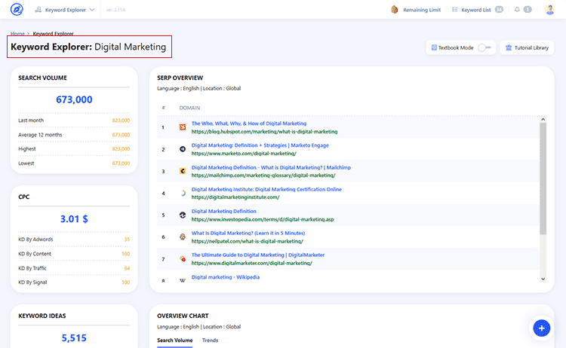Image resolution: width=566 pixels, height=348 pixels.
Task: Click the notification bell icon
Action: 517,10
